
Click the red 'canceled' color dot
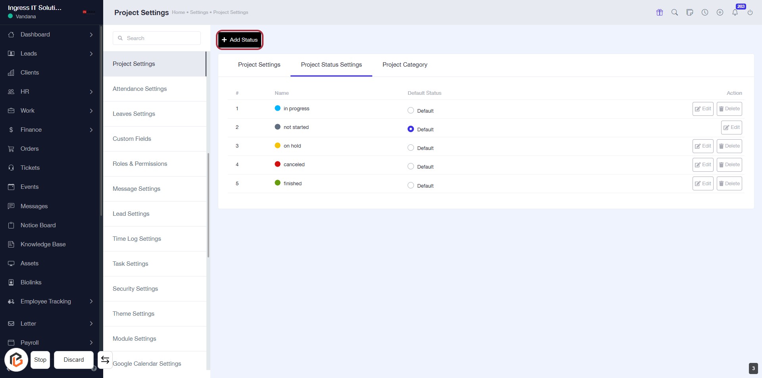click(277, 164)
